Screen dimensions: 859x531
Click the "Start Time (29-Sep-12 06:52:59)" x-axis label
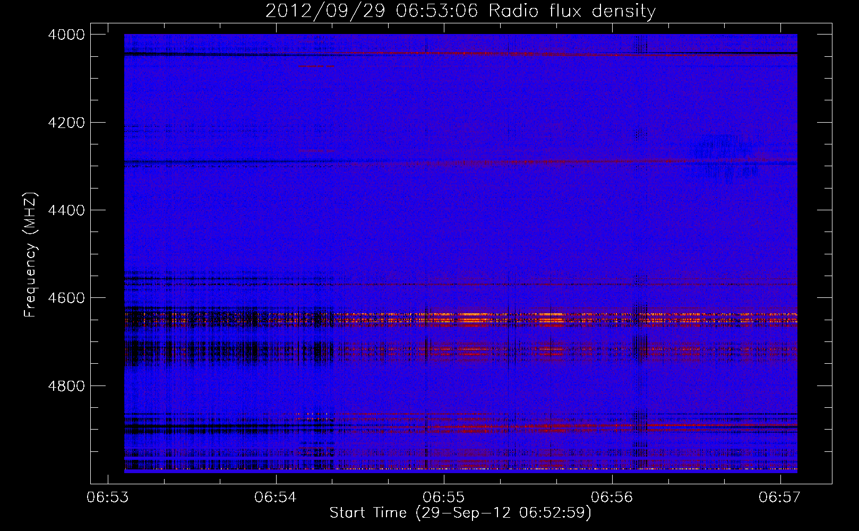pos(460,513)
